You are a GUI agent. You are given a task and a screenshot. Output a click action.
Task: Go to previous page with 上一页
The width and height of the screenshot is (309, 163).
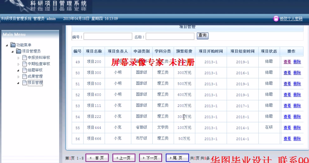(x=124, y=158)
